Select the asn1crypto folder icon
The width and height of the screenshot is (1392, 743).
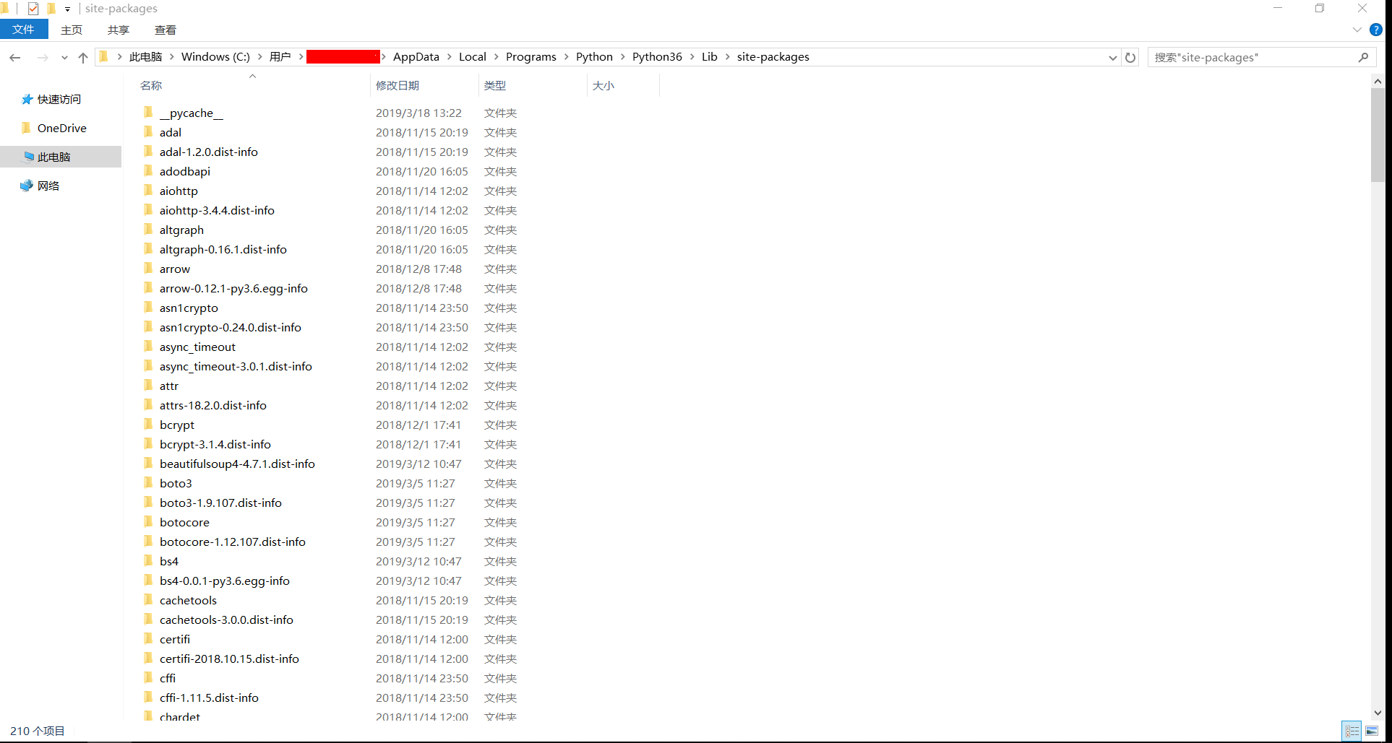tap(148, 308)
